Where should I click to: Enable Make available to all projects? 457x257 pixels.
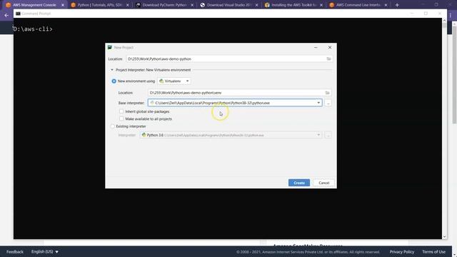click(x=121, y=119)
